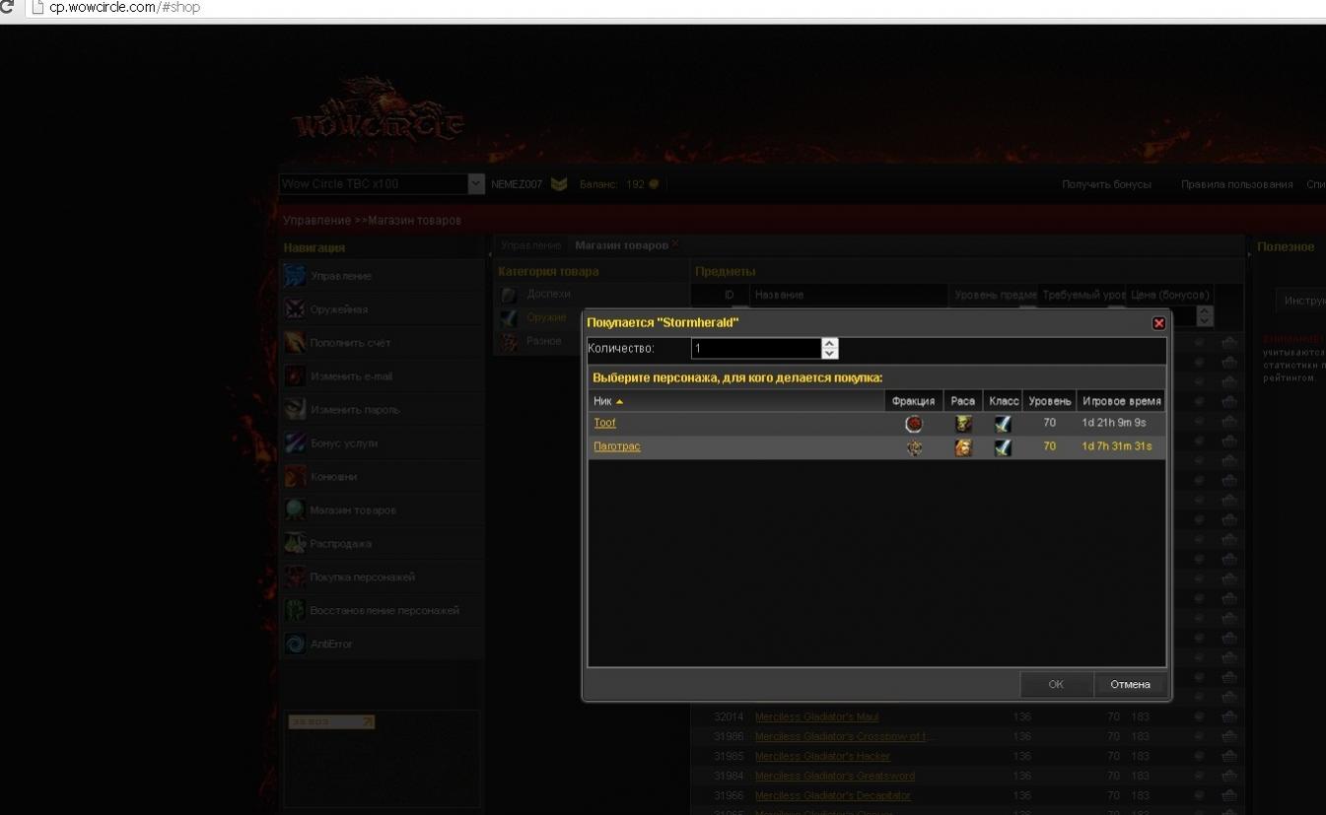Click the Оружейная sidebar icon

295,309
